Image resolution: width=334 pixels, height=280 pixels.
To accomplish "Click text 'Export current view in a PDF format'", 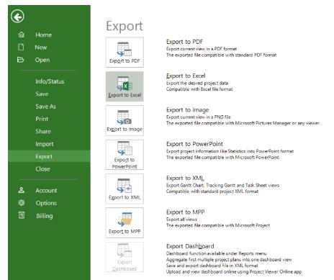I will pyautogui.click(x=202, y=49).
